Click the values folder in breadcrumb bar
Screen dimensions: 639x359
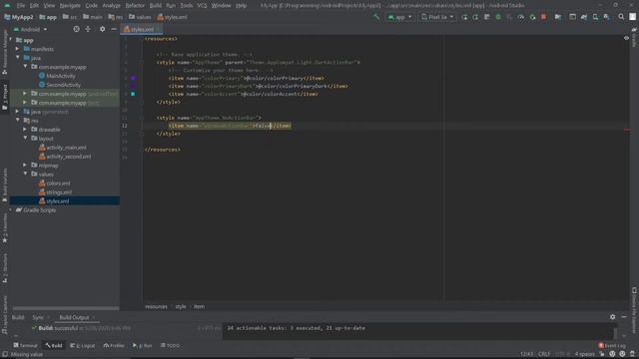tap(140, 17)
